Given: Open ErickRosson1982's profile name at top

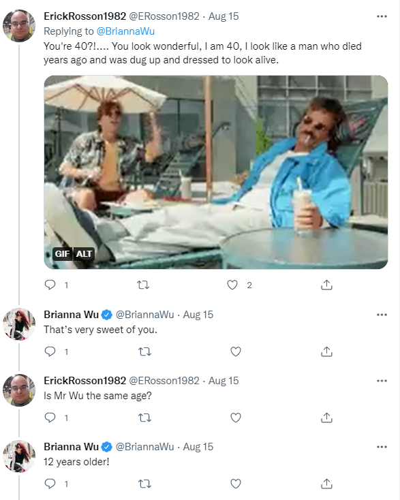Looking at the screenshot, I should tap(85, 16).
